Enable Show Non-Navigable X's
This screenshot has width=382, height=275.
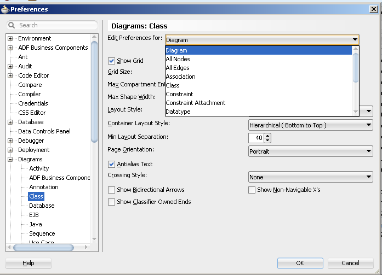(x=252, y=190)
